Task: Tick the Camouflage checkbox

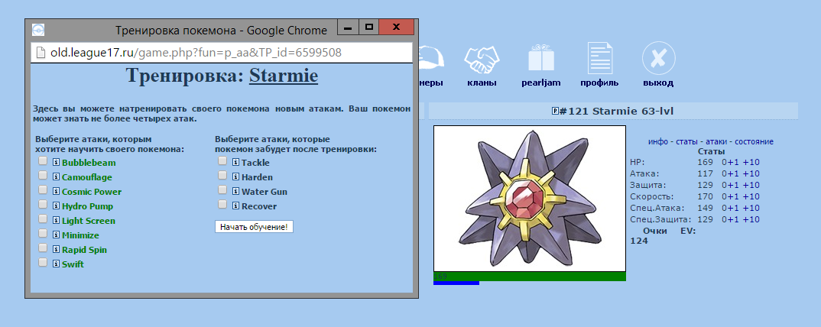Action: point(43,176)
